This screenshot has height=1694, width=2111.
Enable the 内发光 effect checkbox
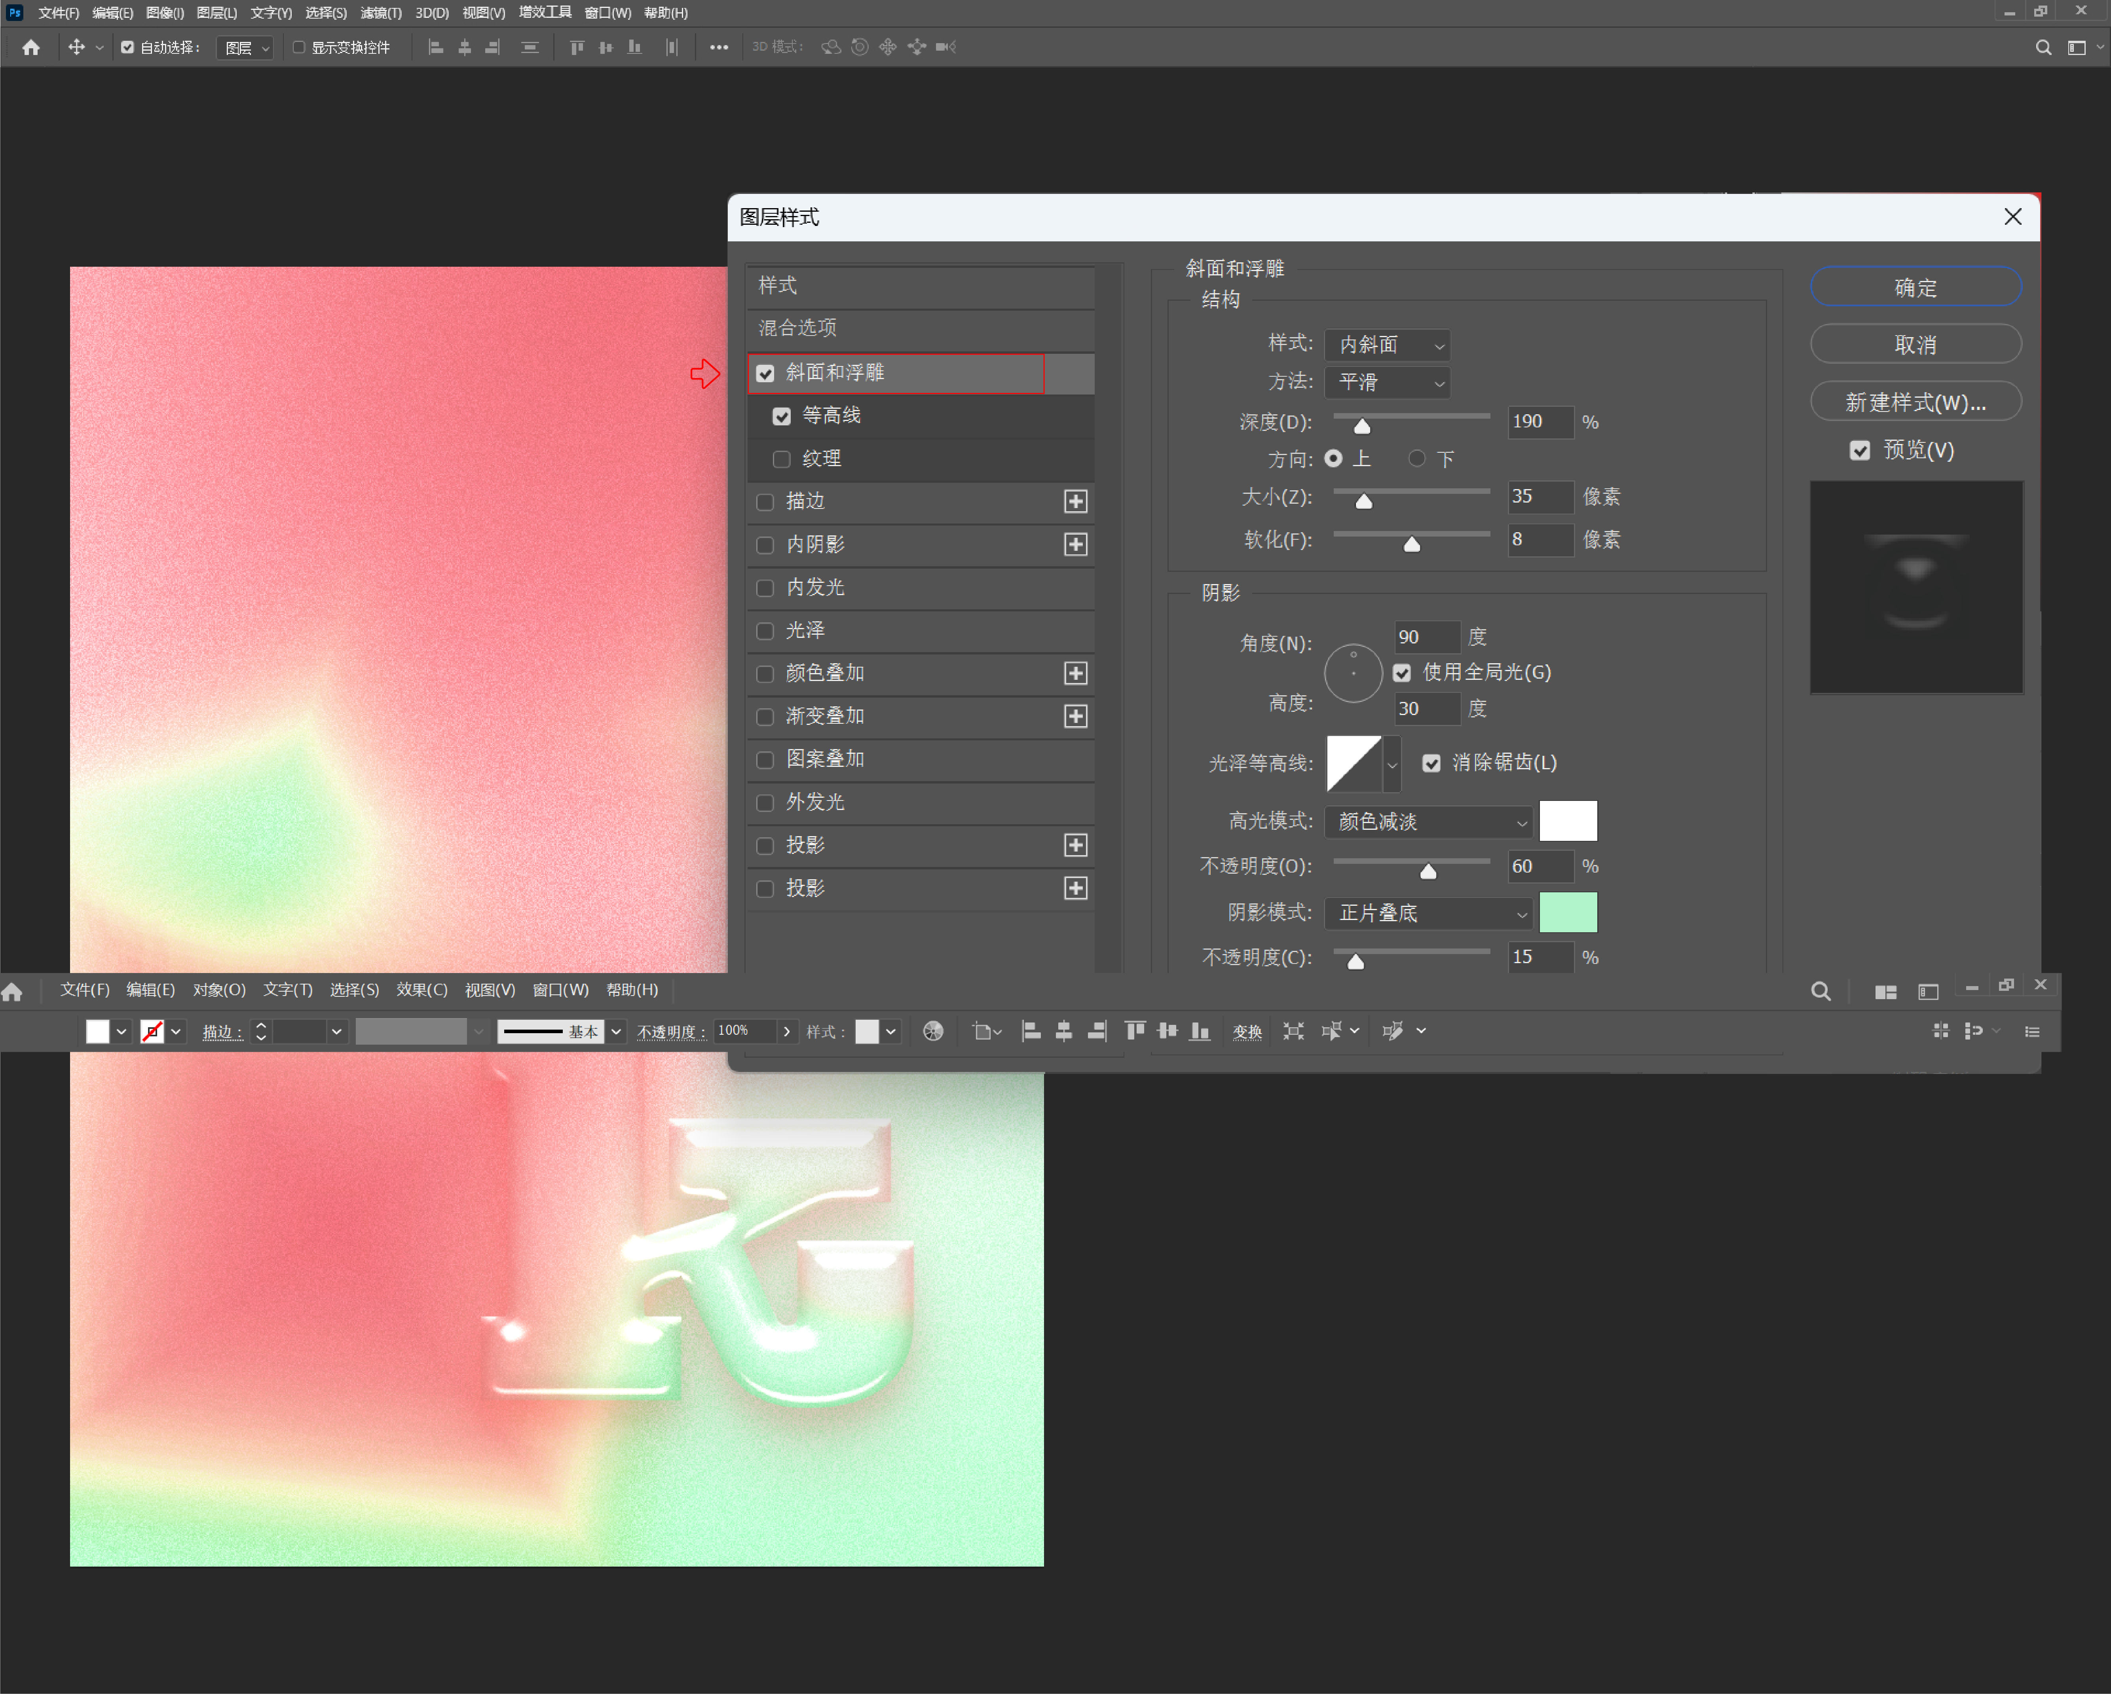coord(766,588)
